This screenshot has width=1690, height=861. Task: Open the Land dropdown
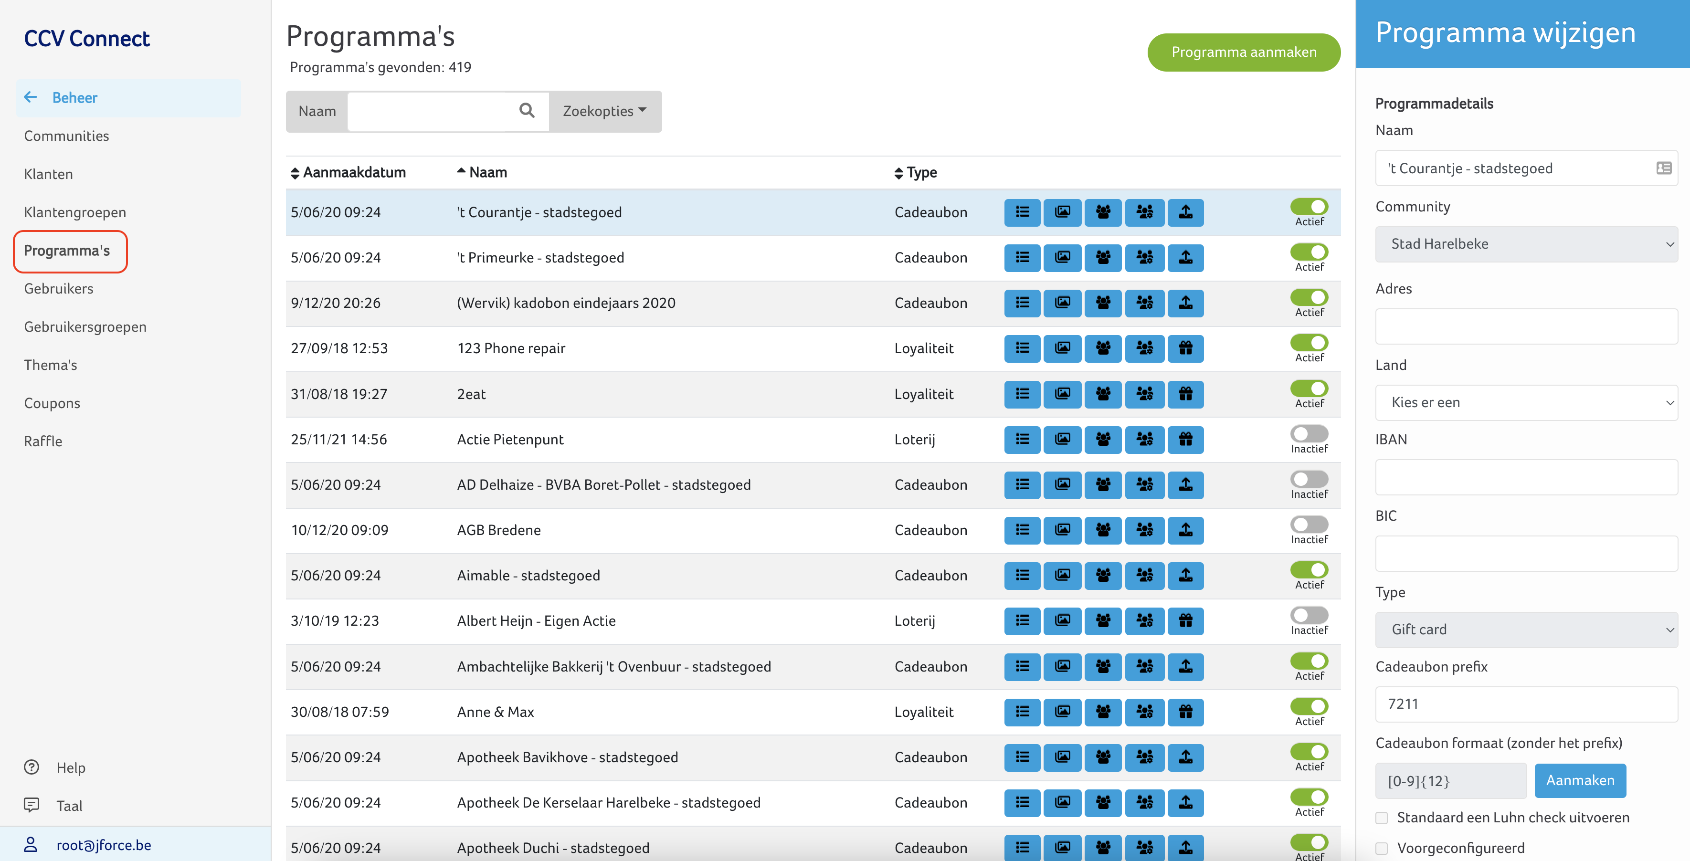tap(1526, 403)
